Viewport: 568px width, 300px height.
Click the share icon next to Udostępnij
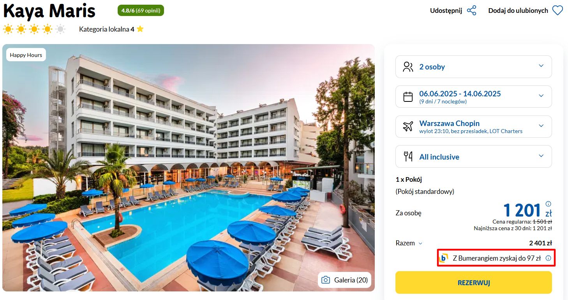tap(471, 11)
